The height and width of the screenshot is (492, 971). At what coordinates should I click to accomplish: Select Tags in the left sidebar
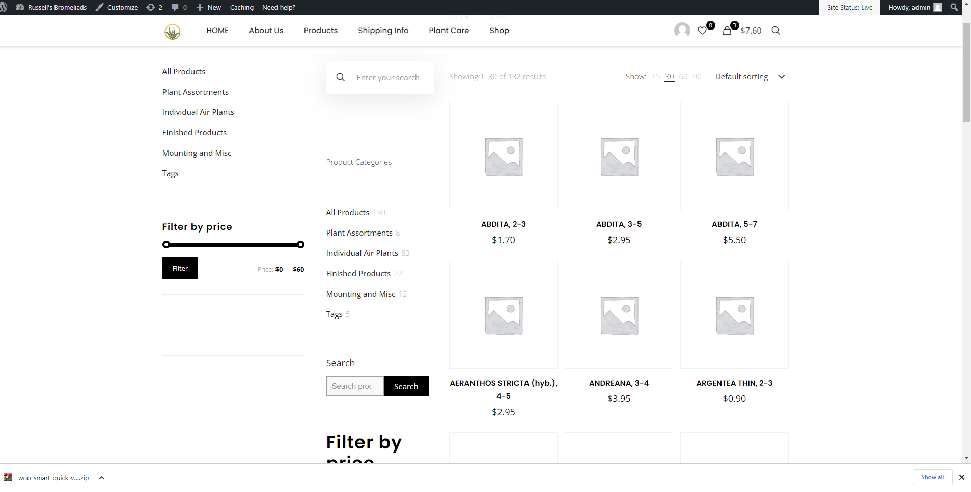pyautogui.click(x=171, y=173)
